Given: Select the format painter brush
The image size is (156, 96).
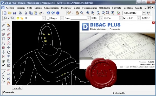Looking at the screenshot, I should pyautogui.click(x=40, y=13).
